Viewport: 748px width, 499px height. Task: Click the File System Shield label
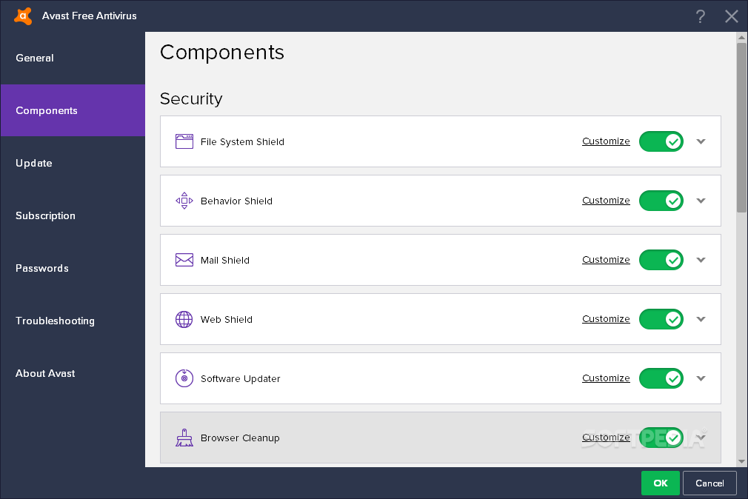242,141
